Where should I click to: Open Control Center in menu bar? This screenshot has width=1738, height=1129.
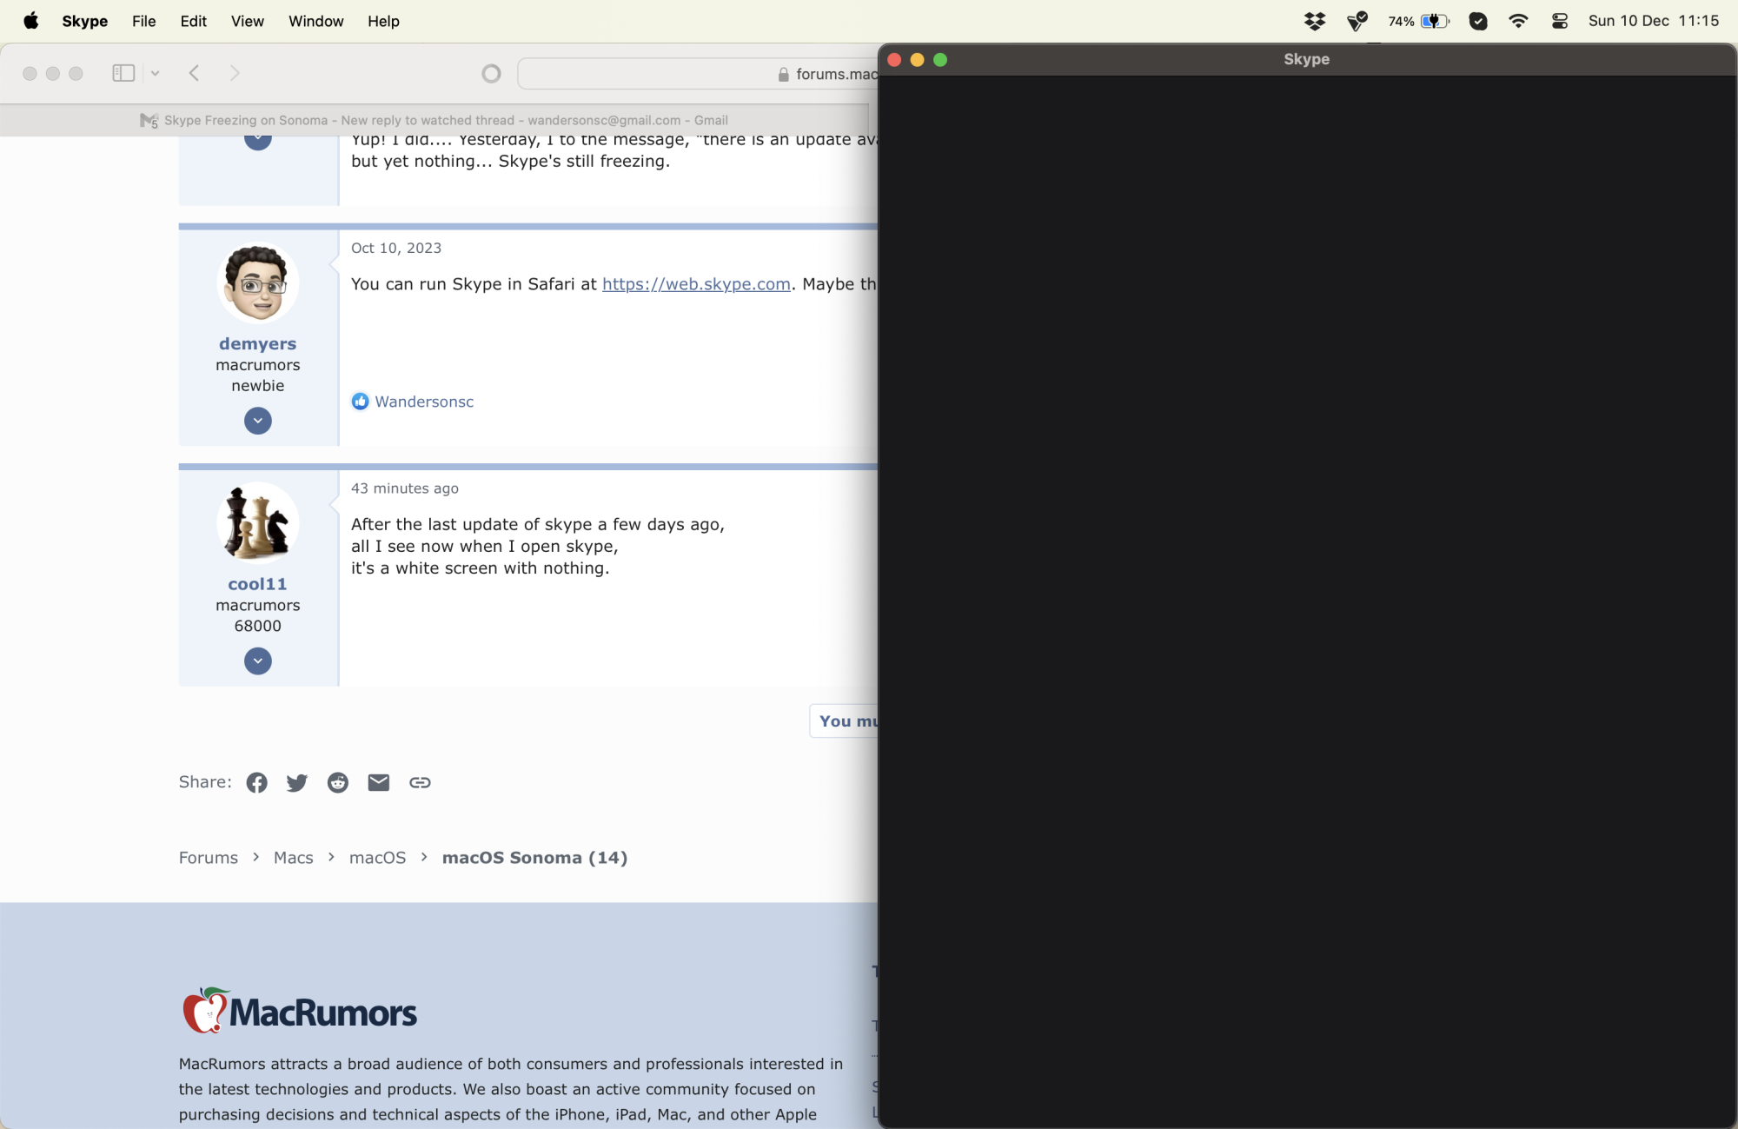pyautogui.click(x=1560, y=21)
